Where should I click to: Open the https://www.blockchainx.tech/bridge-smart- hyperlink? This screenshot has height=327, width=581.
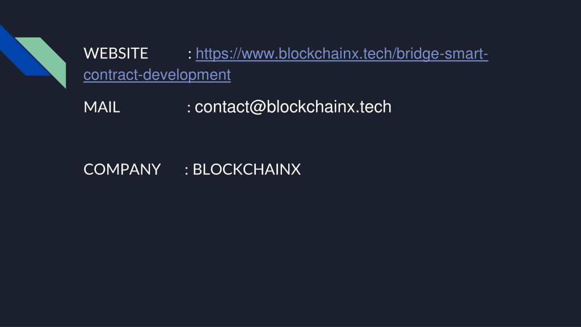[x=342, y=54]
